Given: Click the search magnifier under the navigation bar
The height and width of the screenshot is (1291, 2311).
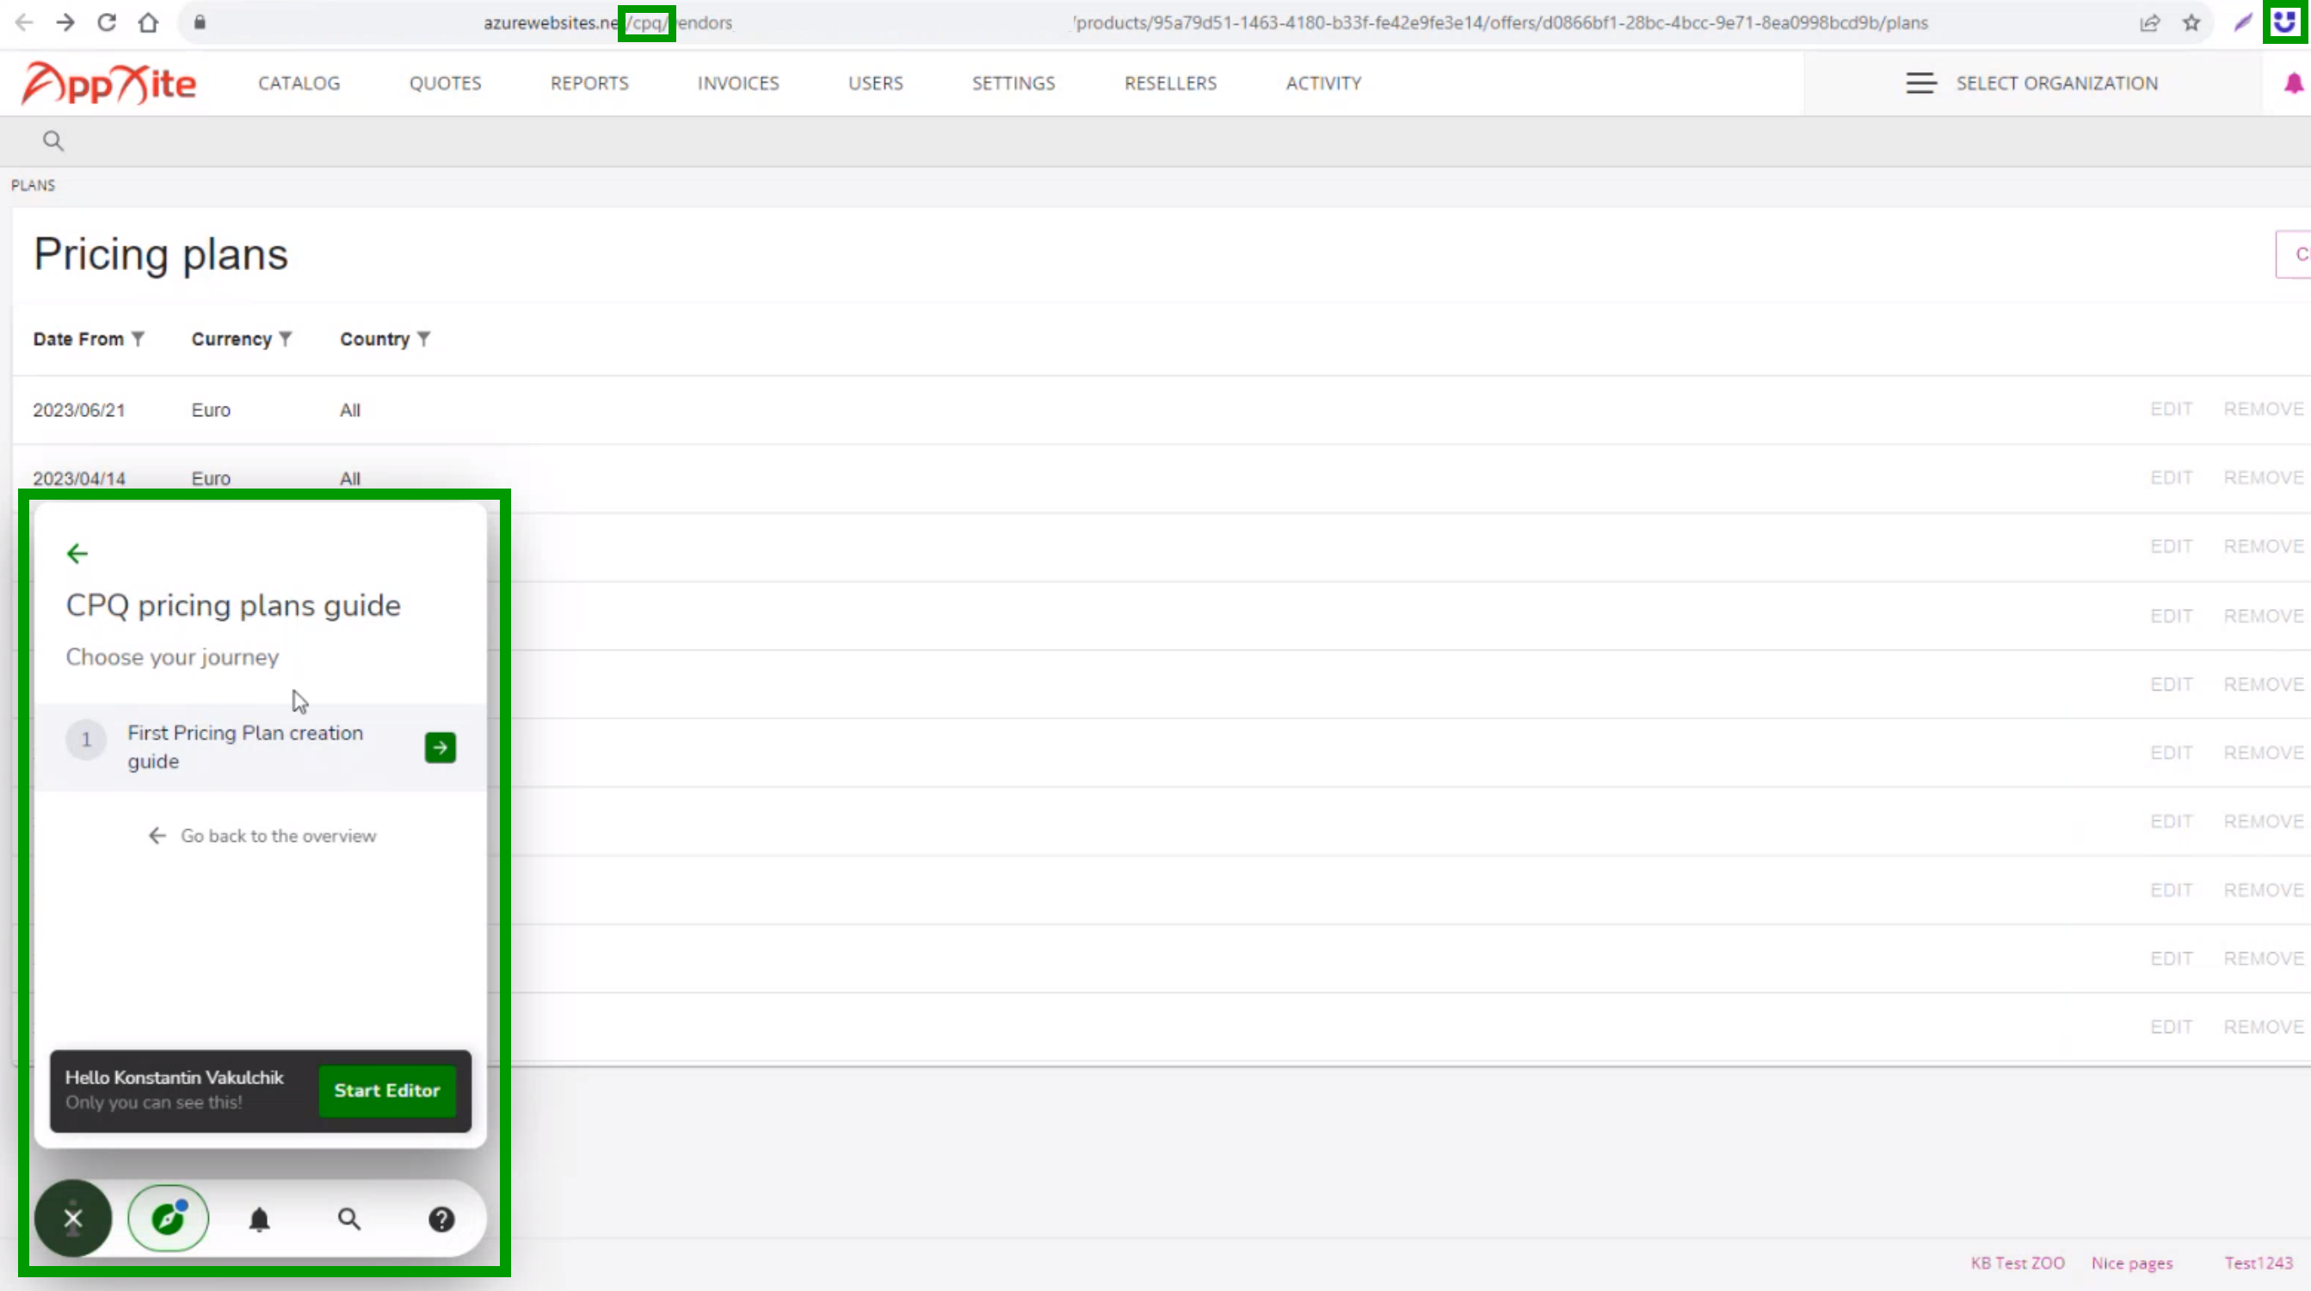Looking at the screenshot, I should pos(53,141).
